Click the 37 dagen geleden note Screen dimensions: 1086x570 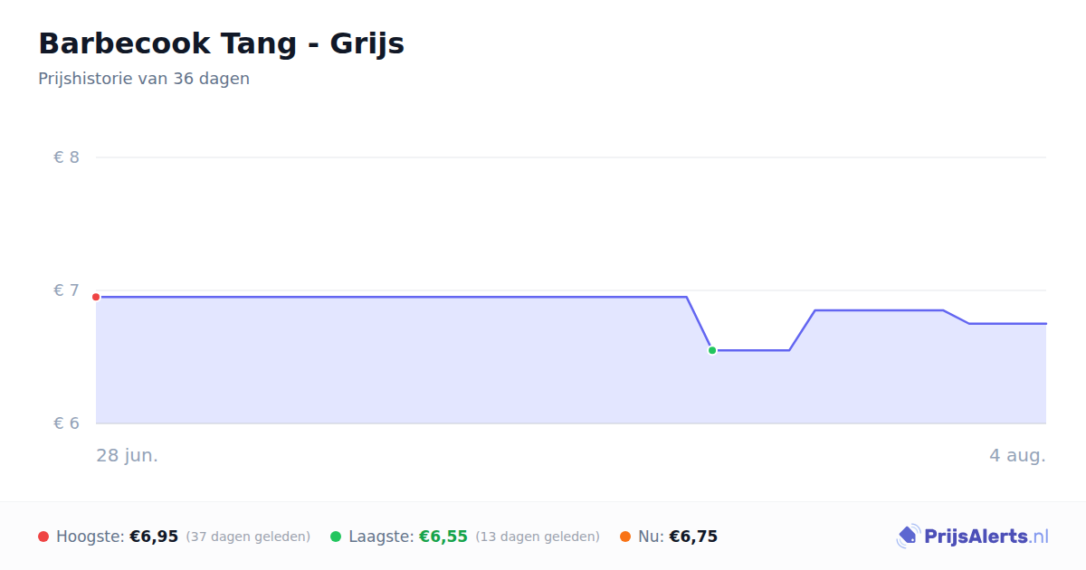[x=248, y=537]
